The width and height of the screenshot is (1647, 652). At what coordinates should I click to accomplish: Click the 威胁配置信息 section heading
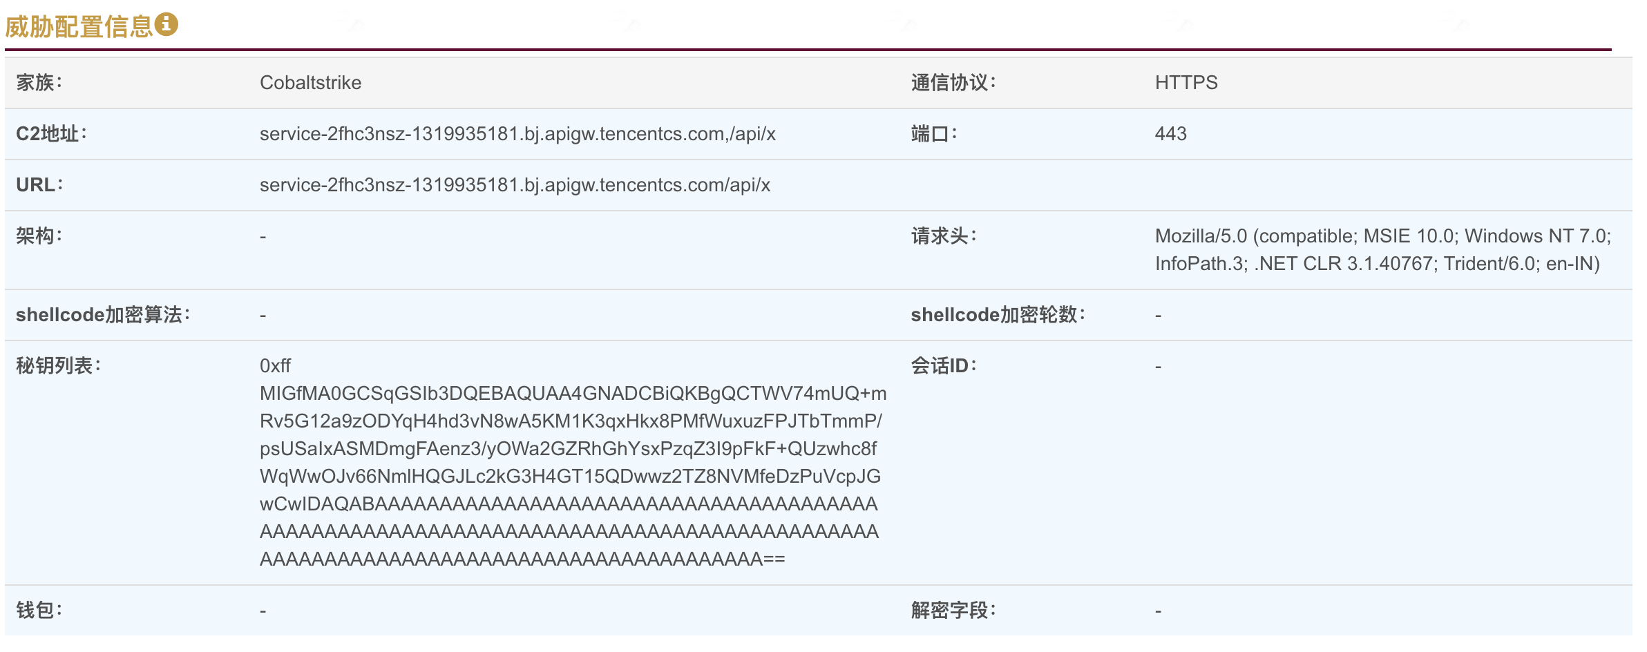pyautogui.click(x=79, y=26)
